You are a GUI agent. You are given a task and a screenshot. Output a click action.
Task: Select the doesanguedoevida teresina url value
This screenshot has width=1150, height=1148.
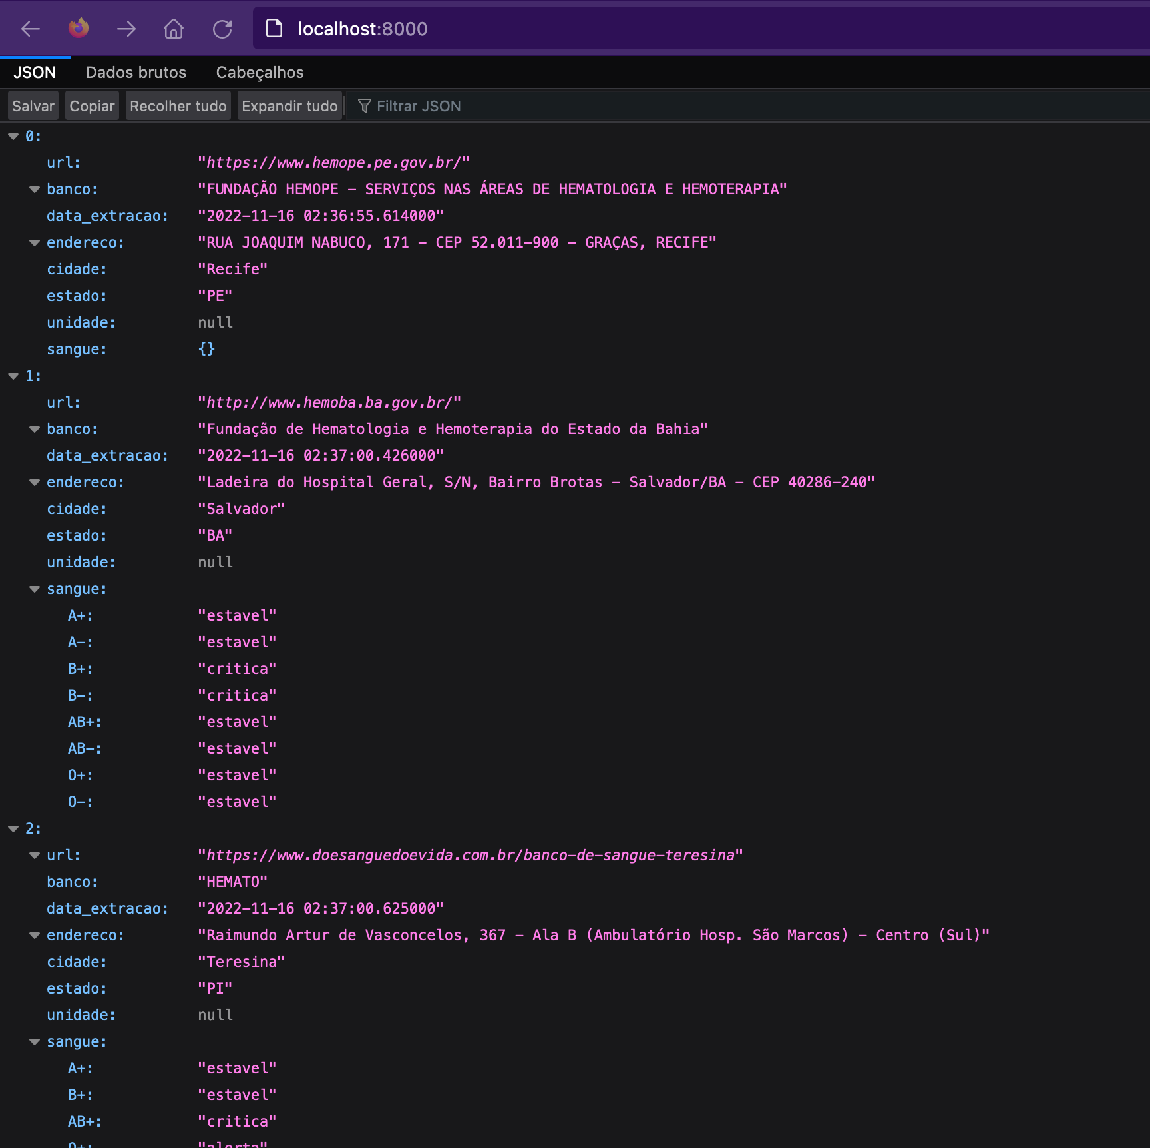pyautogui.click(x=471, y=855)
